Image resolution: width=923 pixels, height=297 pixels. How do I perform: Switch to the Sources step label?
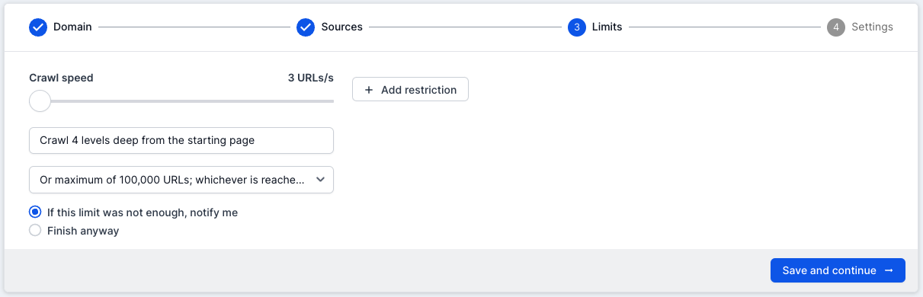pos(342,27)
